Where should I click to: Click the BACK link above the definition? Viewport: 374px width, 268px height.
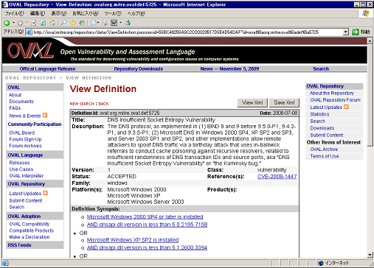(x=103, y=104)
